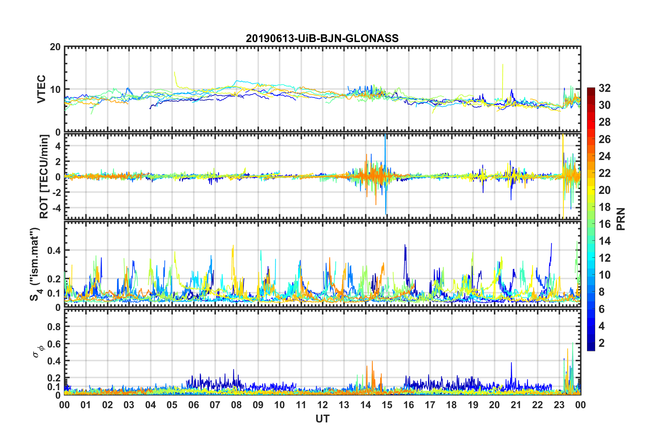
Task: Click sigma-phi axis tick label 0.8
Action: pyautogui.click(x=54, y=327)
